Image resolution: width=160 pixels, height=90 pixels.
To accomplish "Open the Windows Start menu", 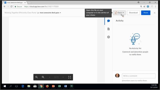I will (5, 86).
